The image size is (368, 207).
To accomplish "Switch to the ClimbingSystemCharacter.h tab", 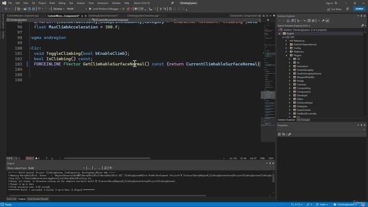I will 103,16.
